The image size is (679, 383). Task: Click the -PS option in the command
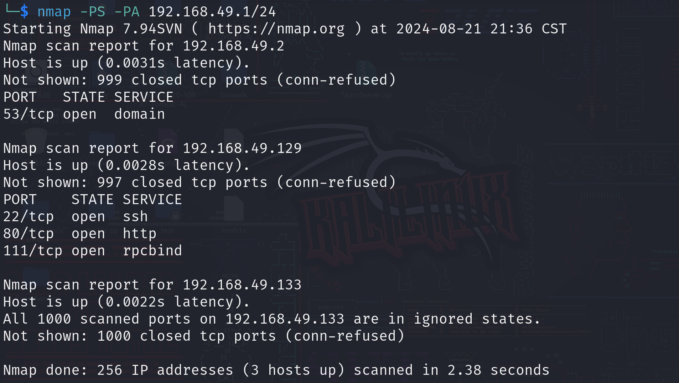pos(93,12)
